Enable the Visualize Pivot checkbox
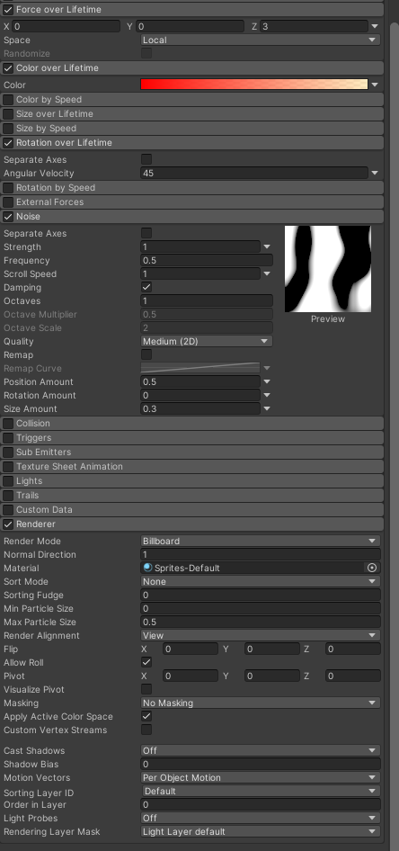Image resolution: width=399 pixels, height=851 pixels. [x=146, y=689]
